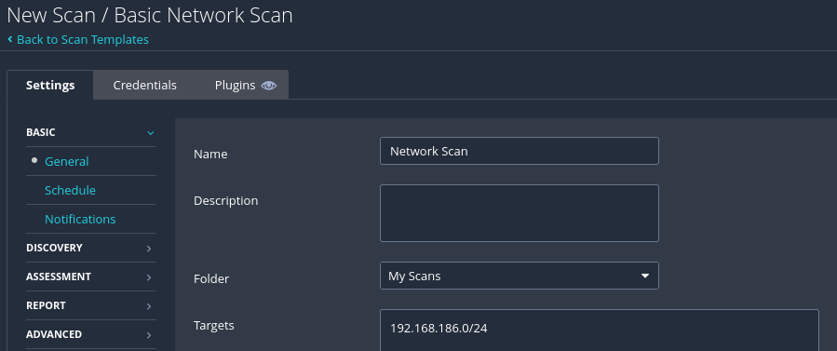
Task: Open the Folder dropdown arrow
Action: coord(645,276)
